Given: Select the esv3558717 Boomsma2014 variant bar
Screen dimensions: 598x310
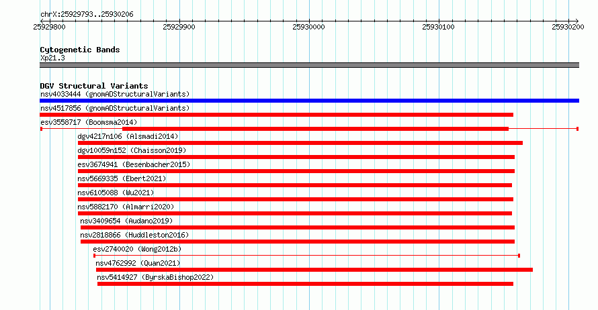Looking at the screenshot, I should (x=309, y=129).
